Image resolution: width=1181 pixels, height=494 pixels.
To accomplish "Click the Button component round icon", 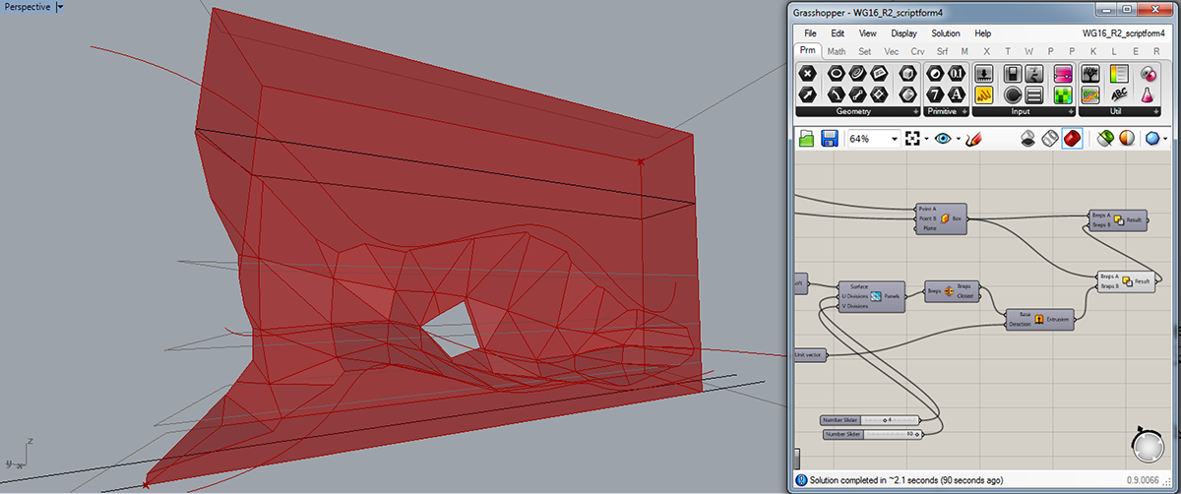I will pos(1012,95).
